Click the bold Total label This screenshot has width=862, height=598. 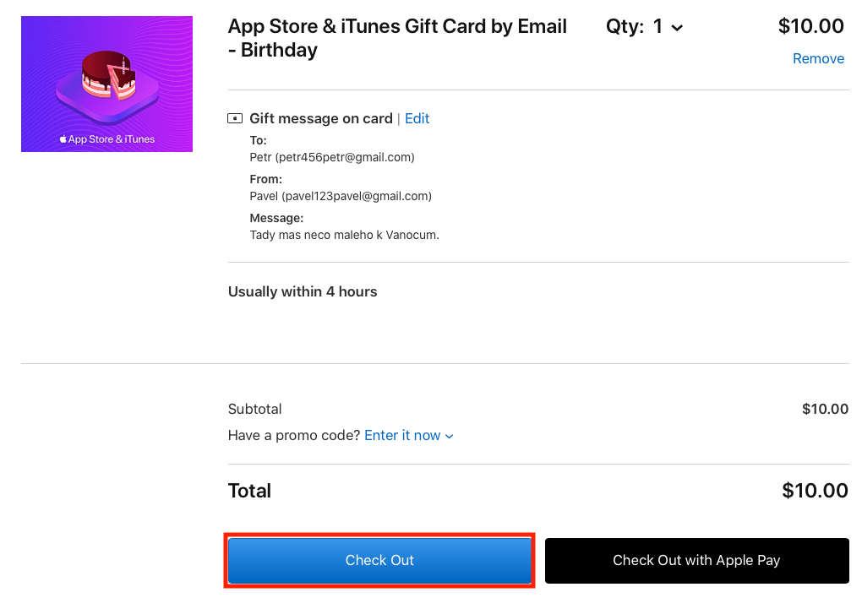tap(249, 491)
